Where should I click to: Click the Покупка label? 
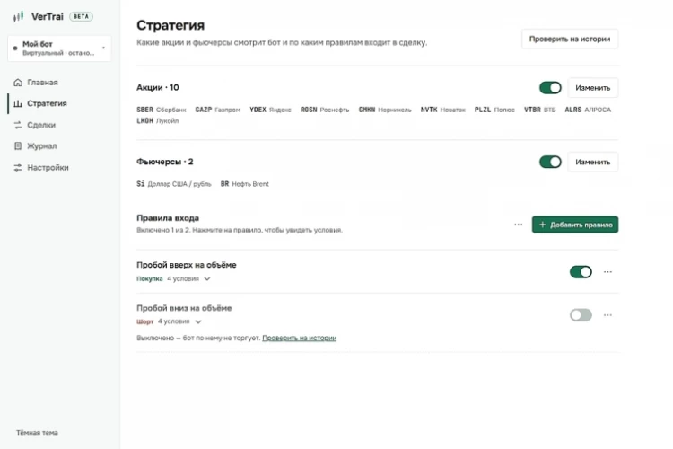pyautogui.click(x=149, y=279)
